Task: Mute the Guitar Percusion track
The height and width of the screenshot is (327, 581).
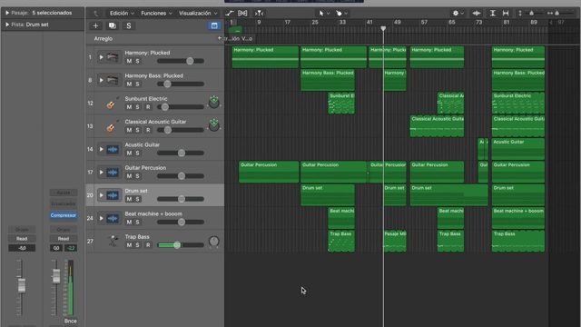Action: 129,175
